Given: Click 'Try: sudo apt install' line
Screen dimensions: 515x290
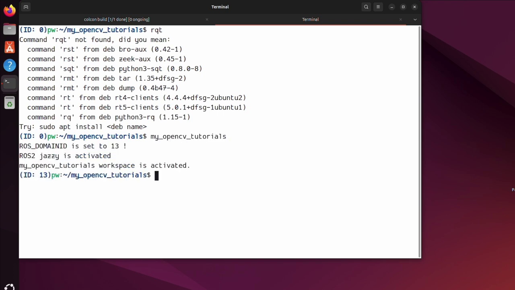Looking at the screenshot, I should coord(83,126).
